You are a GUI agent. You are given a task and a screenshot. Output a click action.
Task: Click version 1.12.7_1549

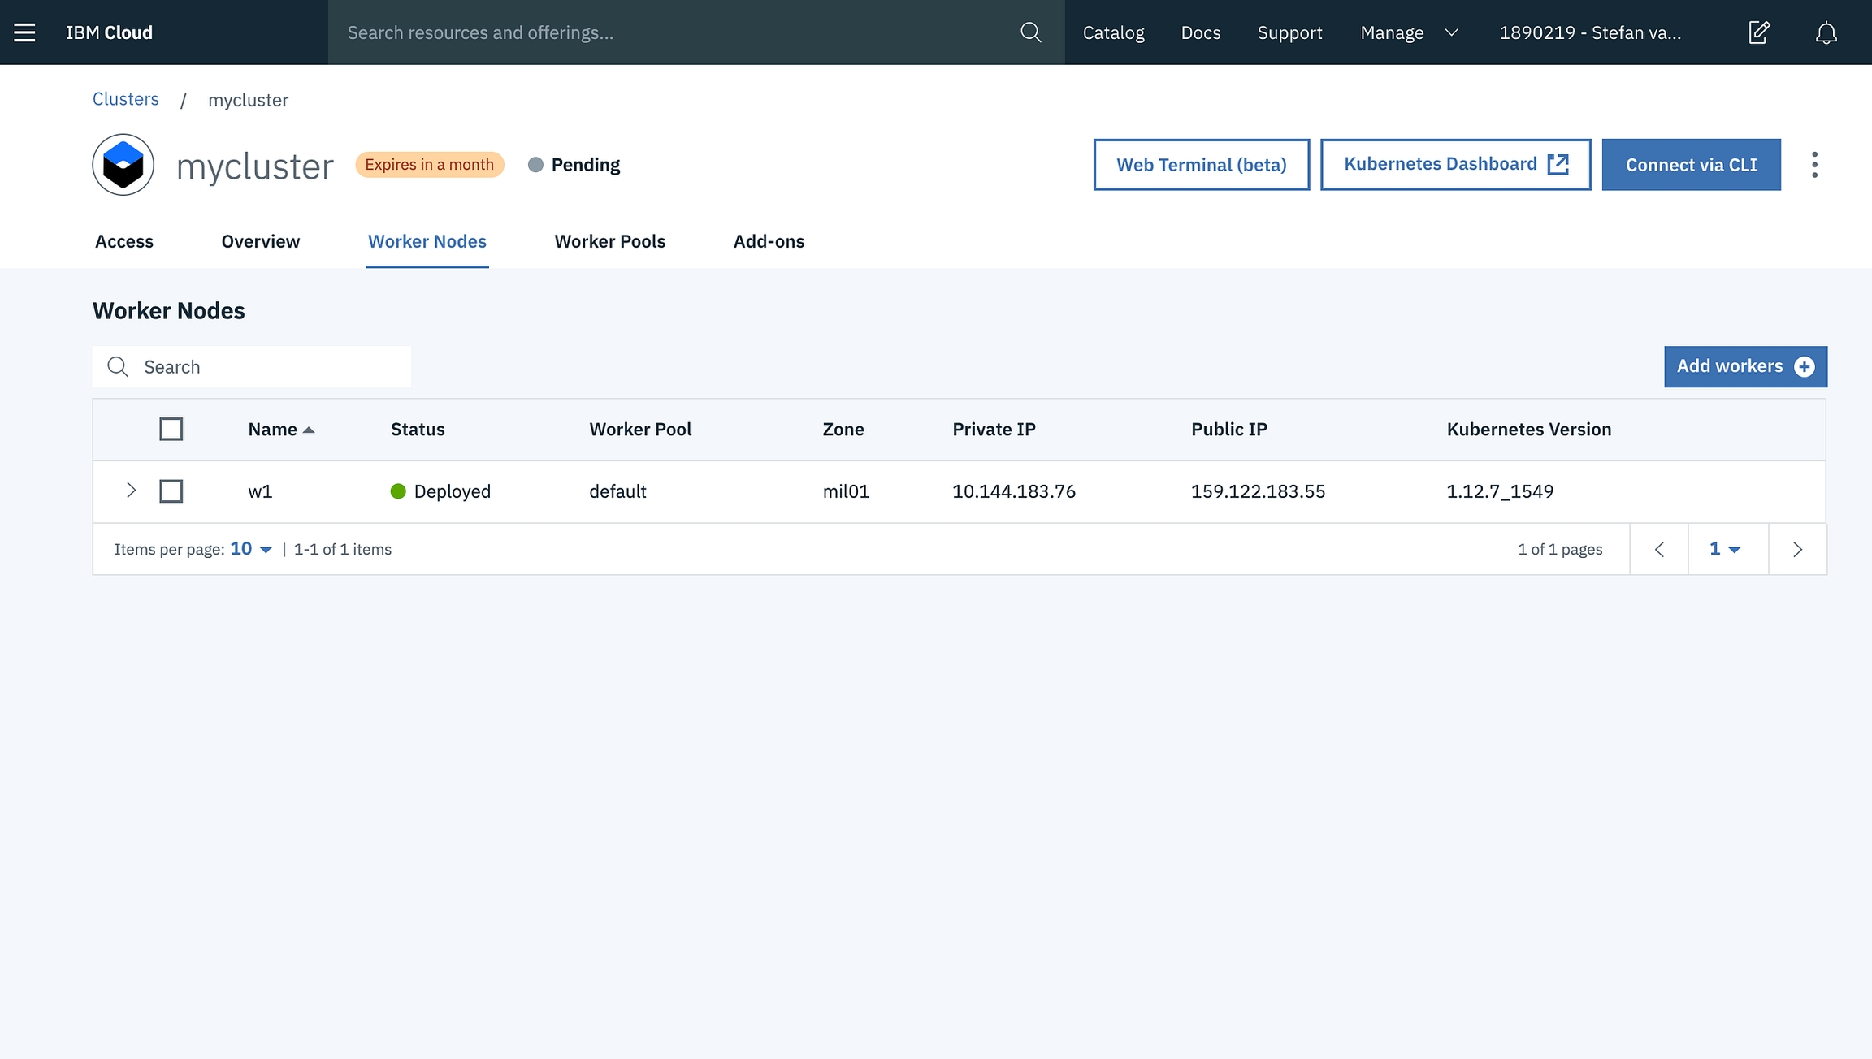(1500, 491)
